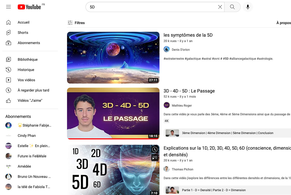
Task: Clear the search field text
Action: point(220,7)
